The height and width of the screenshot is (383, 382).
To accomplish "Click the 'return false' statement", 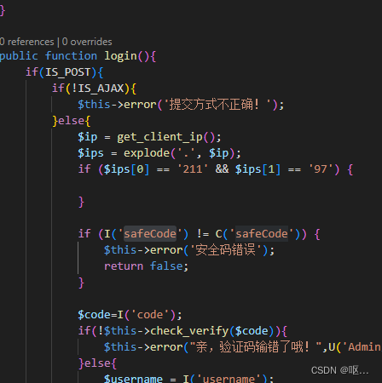I will (x=146, y=266).
